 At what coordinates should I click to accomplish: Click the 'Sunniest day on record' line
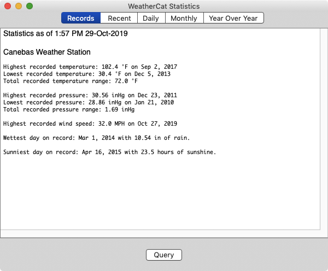pos(110,152)
